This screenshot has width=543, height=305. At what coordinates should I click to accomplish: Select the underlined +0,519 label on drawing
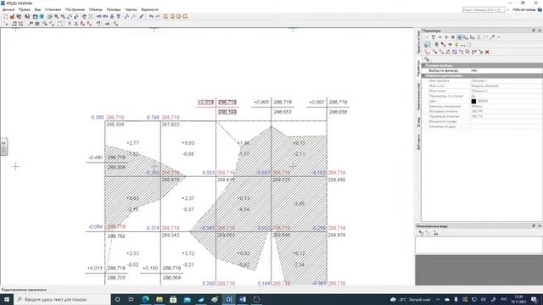tap(205, 102)
